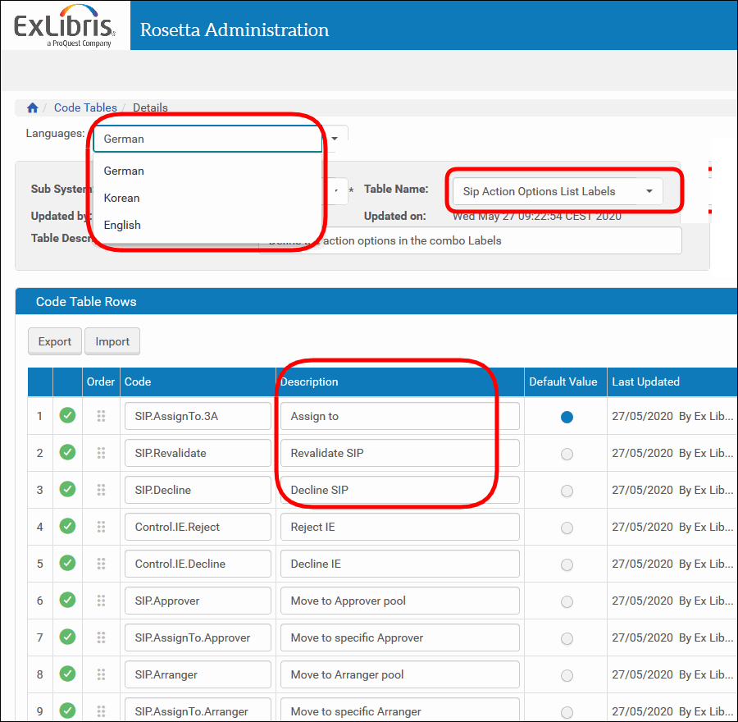This screenshot has height=722, width=738.
Task: Click the Description field containing Reject IE
Action: click(399, 527)
